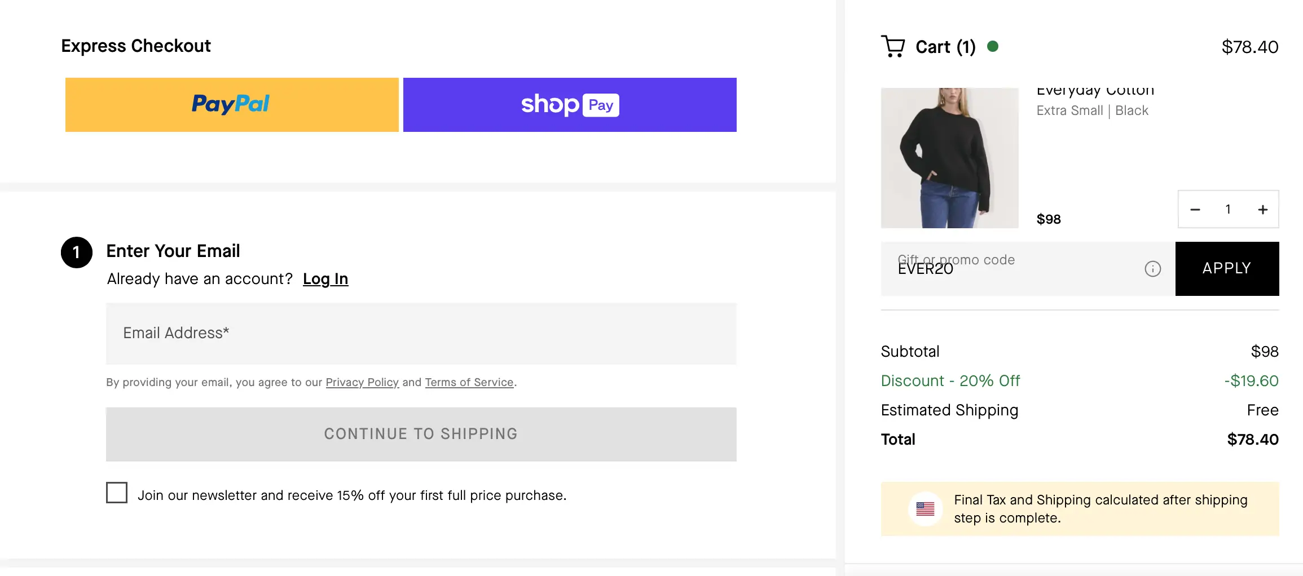Click the step 1 numbered badge
Viewport: 1303px width, 576px height.
coord(76,252)
